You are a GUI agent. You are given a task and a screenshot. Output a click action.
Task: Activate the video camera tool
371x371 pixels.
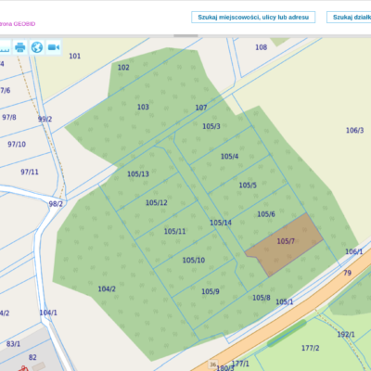click(x=54, y=47)
